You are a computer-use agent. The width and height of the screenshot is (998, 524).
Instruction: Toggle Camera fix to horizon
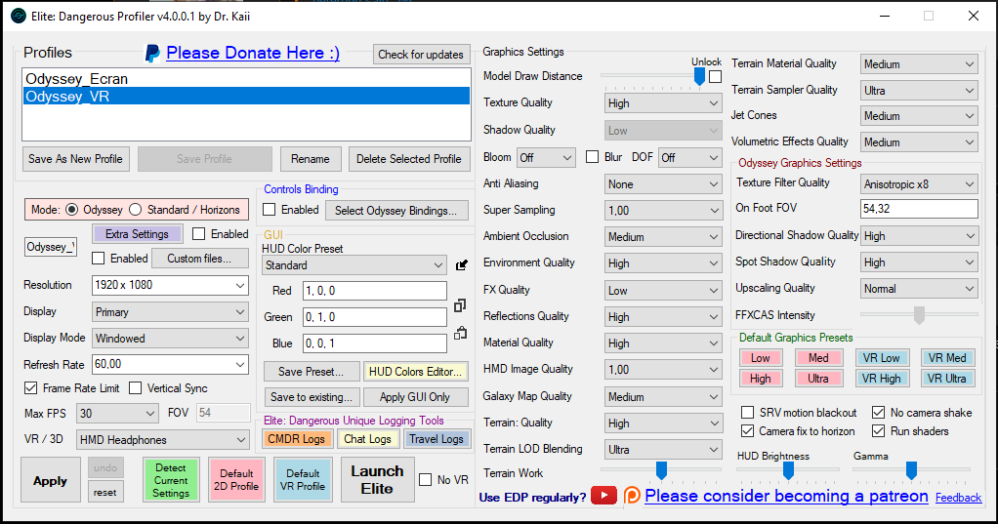click(748, 430)
